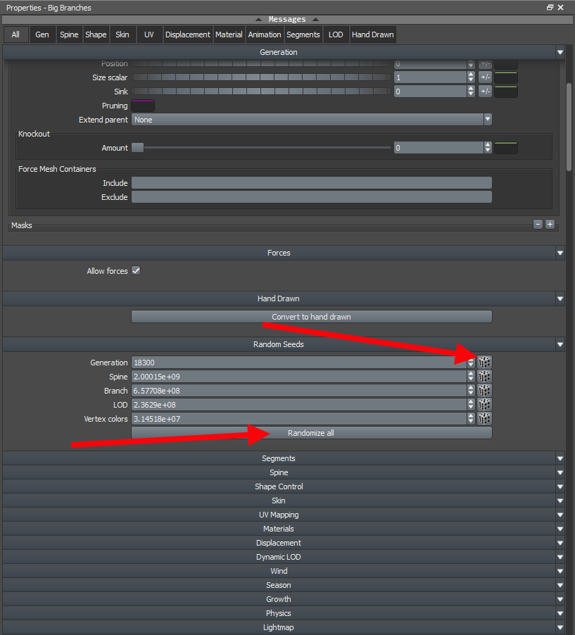Expand the Growth section
Screen dimensions: 575x635
coord(284,599)
